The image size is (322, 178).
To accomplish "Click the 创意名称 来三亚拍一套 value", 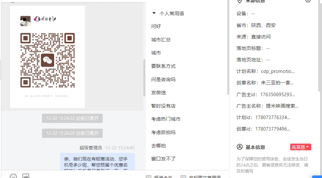I will (277, 83).
